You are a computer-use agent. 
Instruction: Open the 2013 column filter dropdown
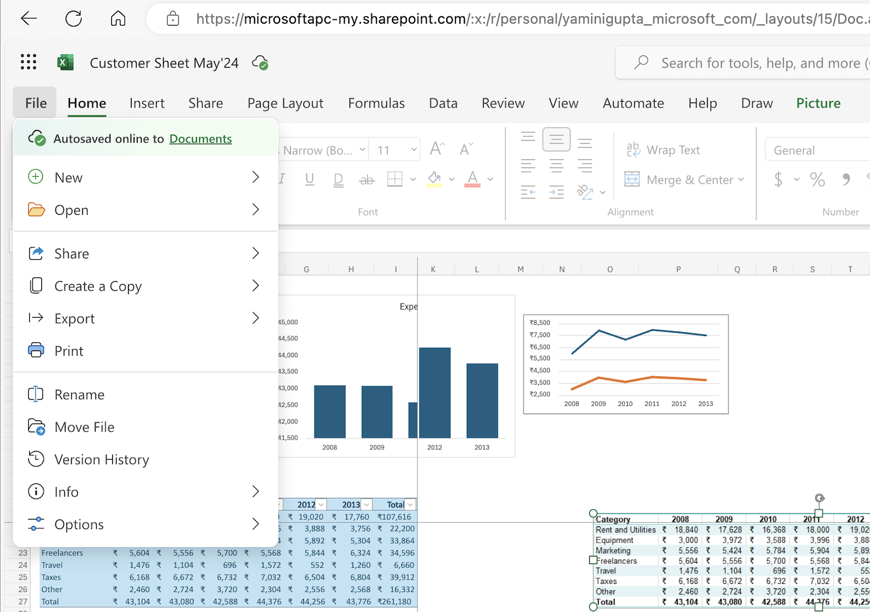(366, 505)
